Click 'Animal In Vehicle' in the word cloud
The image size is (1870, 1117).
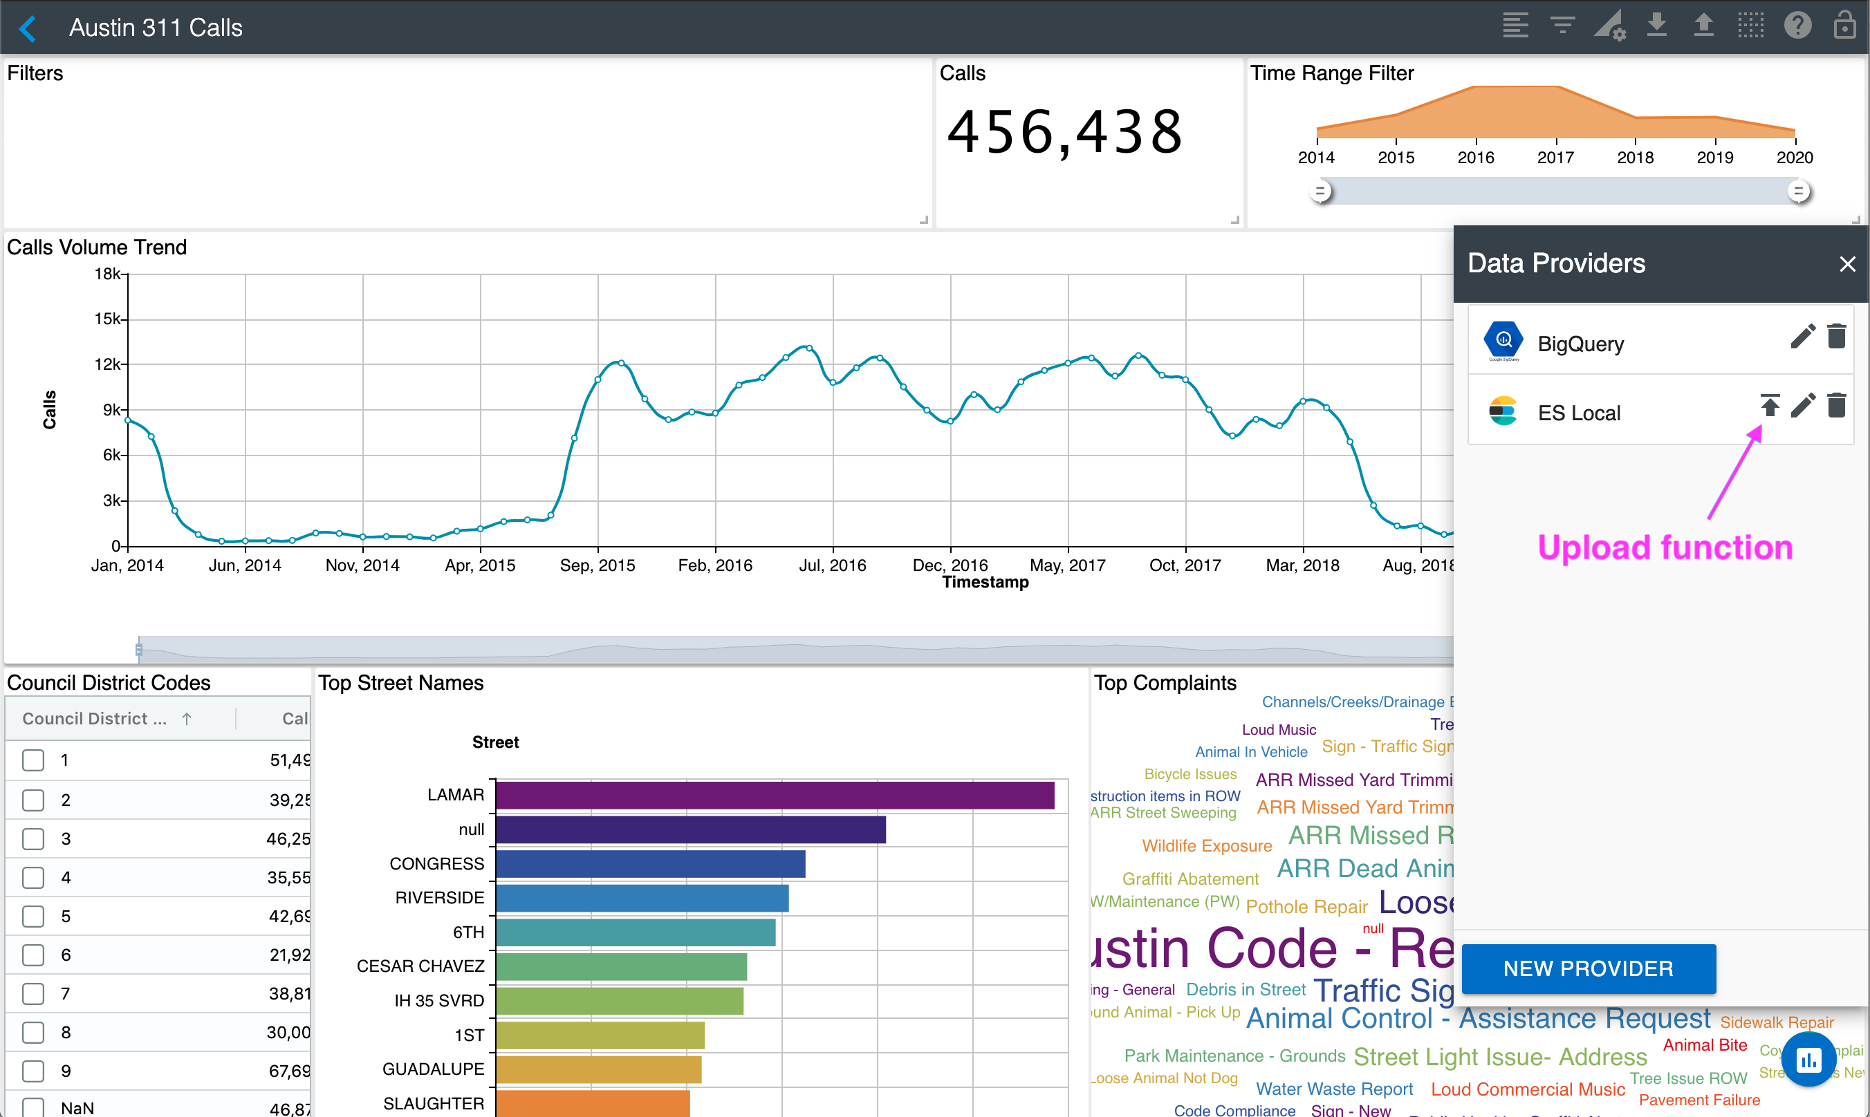coord(1251,752)
